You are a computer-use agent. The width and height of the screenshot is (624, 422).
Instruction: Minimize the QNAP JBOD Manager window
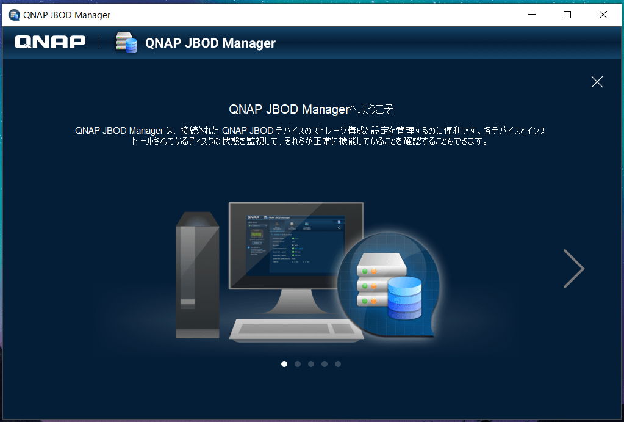(532, 15)
